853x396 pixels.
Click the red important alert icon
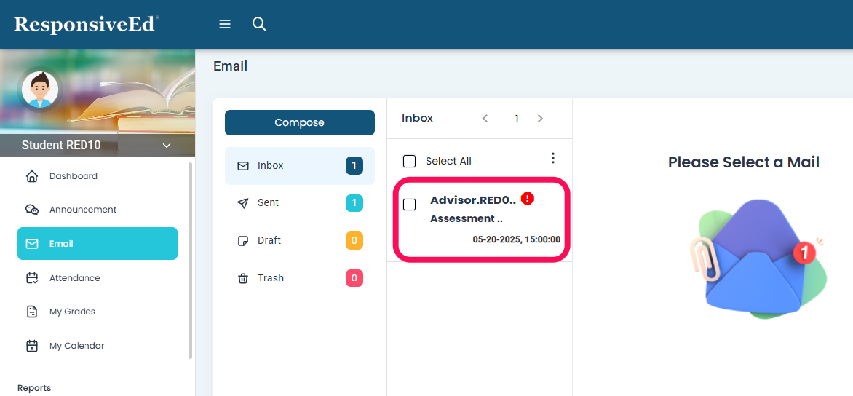(528, 198)
